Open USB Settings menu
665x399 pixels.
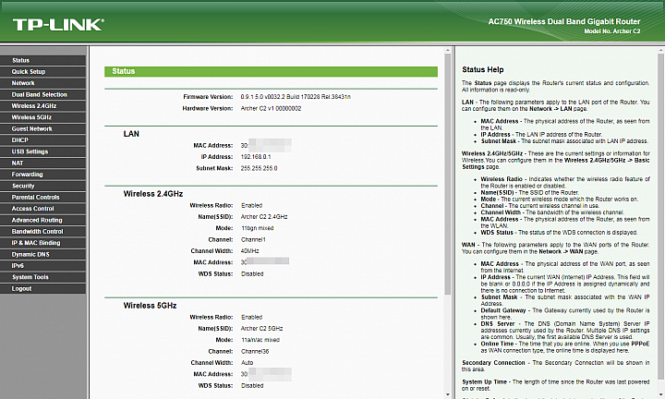click(42, 151)
